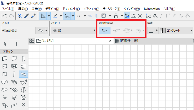Open the ファイル(F) menu
194x110 pixels.
(x=8, y=9)
